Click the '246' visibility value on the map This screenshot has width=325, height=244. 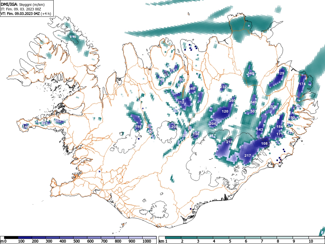click(x=192, y=88)
